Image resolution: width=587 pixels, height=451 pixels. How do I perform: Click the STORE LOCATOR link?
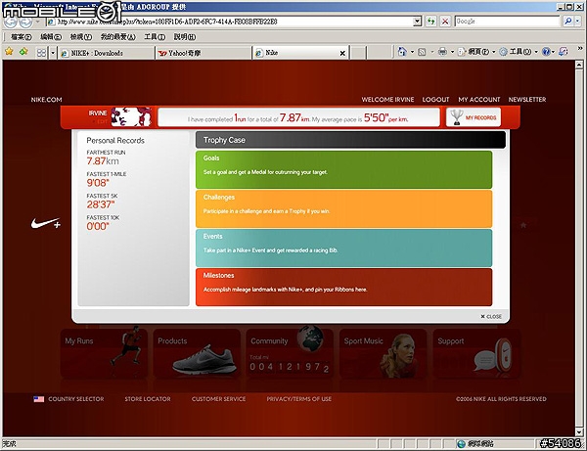click(148, 399)
